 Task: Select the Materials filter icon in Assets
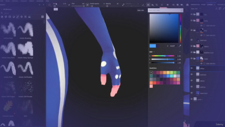coord(2,17)
